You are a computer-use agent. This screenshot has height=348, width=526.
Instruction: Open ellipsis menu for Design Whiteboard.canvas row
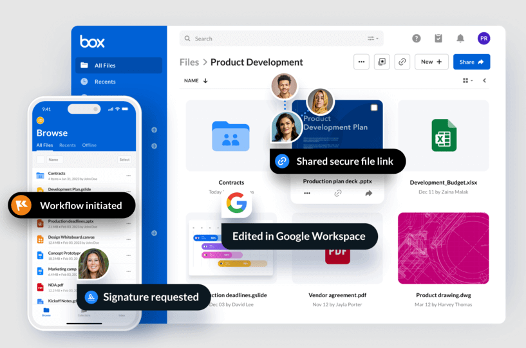[129, 239]
